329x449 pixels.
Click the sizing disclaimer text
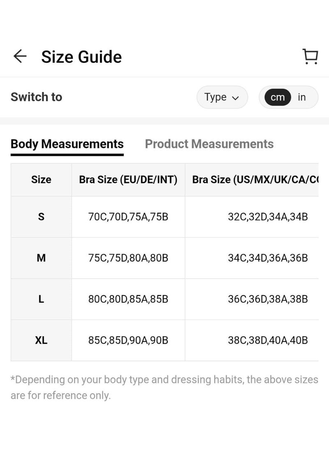[x=164, y=387]
